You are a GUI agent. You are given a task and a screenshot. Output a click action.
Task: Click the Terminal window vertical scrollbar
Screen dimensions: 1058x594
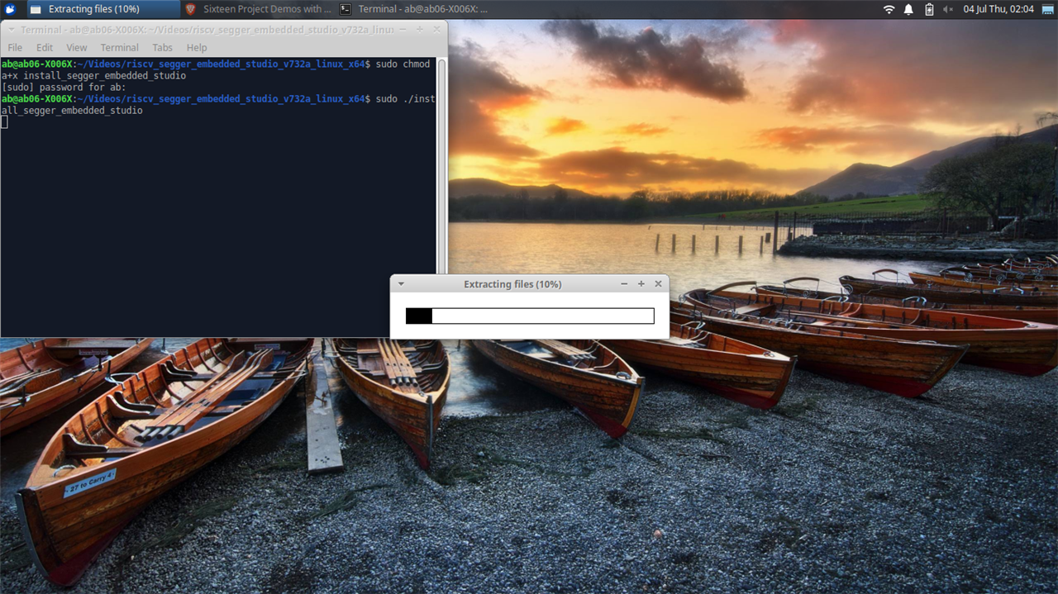coord(441,165)
